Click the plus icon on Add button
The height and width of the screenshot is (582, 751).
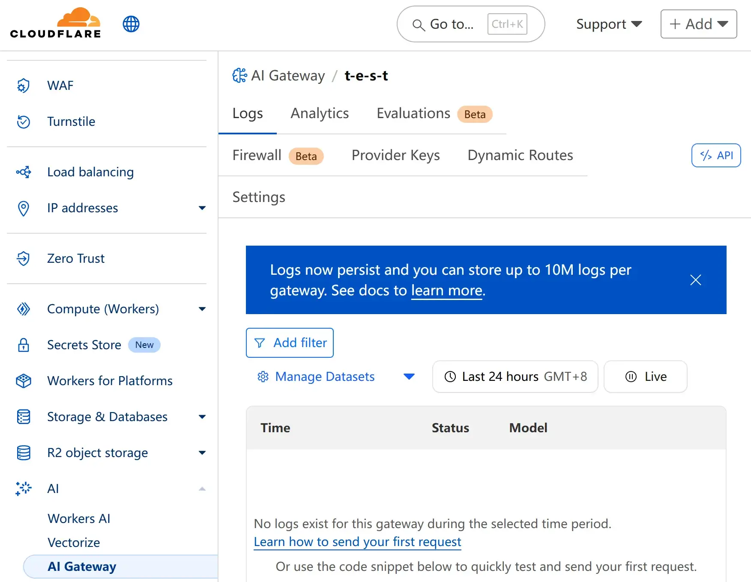(x=675, y=24)
